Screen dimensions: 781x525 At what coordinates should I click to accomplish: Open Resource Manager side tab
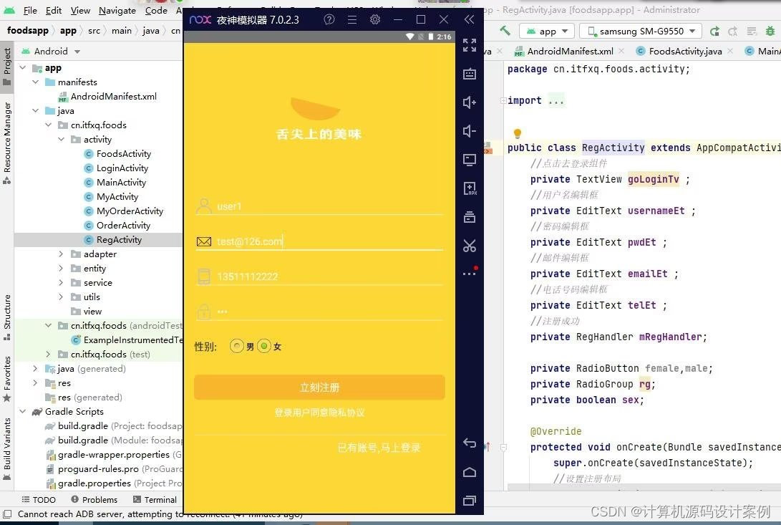click(7, 143)
